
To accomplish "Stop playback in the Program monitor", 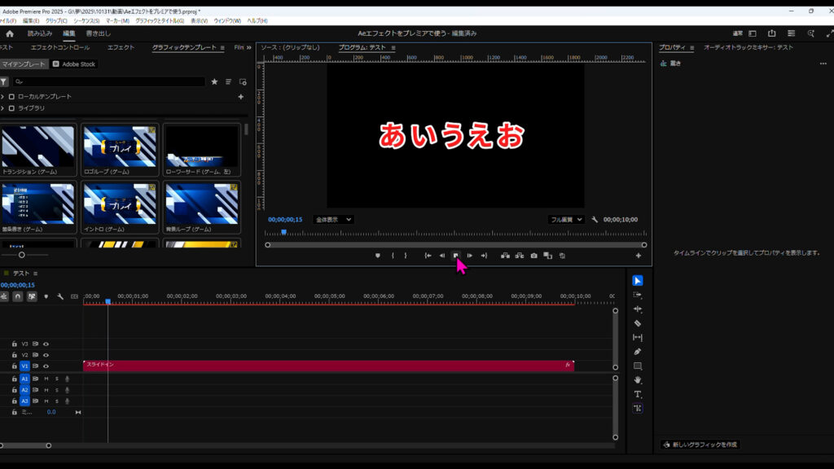I will pos(456,256).
